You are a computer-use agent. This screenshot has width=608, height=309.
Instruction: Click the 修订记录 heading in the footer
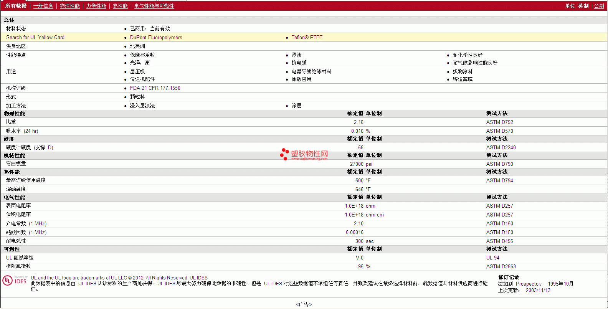point(509,278)
